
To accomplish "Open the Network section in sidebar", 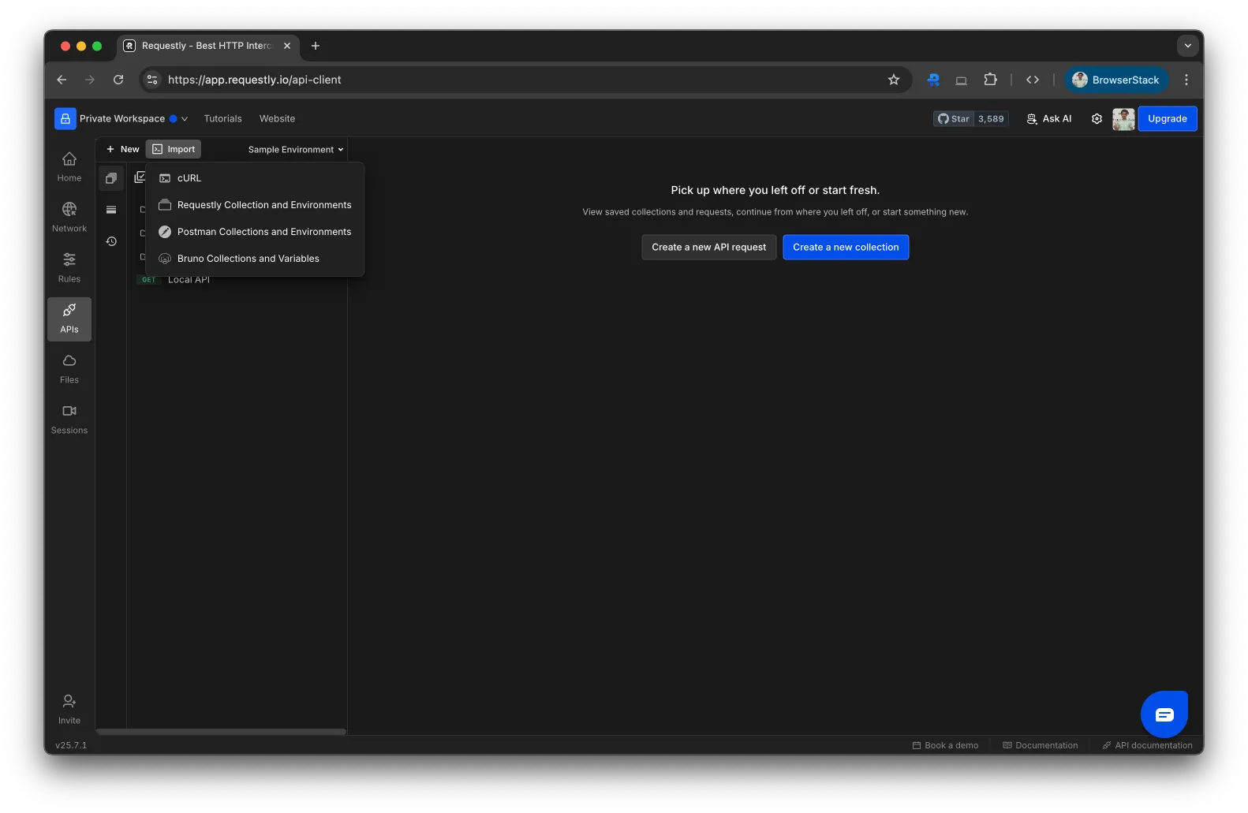I will (69, 218).
